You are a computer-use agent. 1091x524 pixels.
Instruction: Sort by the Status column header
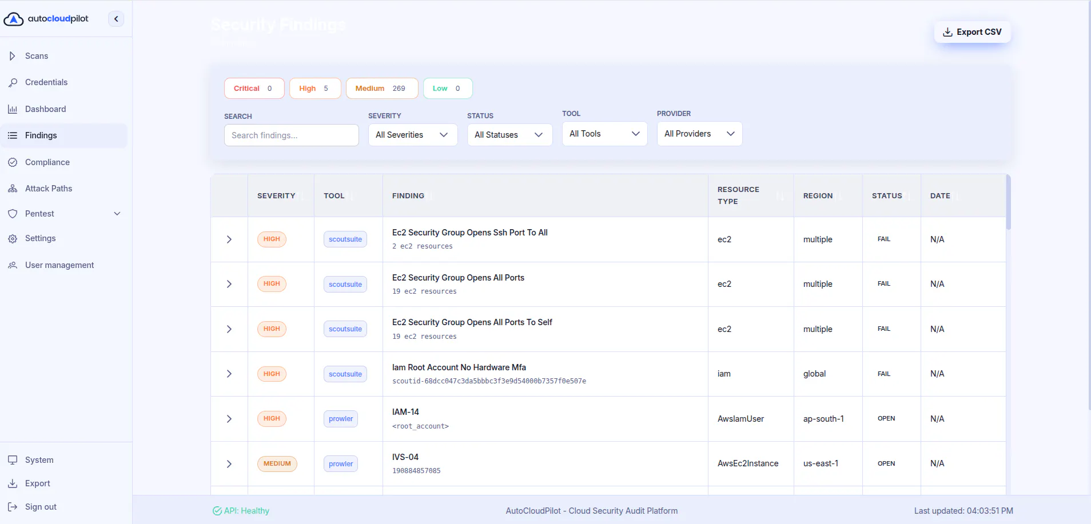891,195
